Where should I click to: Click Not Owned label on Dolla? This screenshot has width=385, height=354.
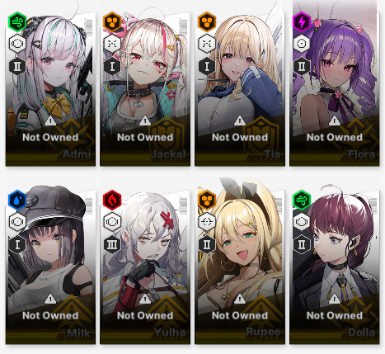click(x=335, y=315)
